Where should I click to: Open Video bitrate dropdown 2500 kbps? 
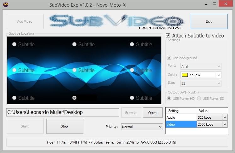[x=212, y=124]
